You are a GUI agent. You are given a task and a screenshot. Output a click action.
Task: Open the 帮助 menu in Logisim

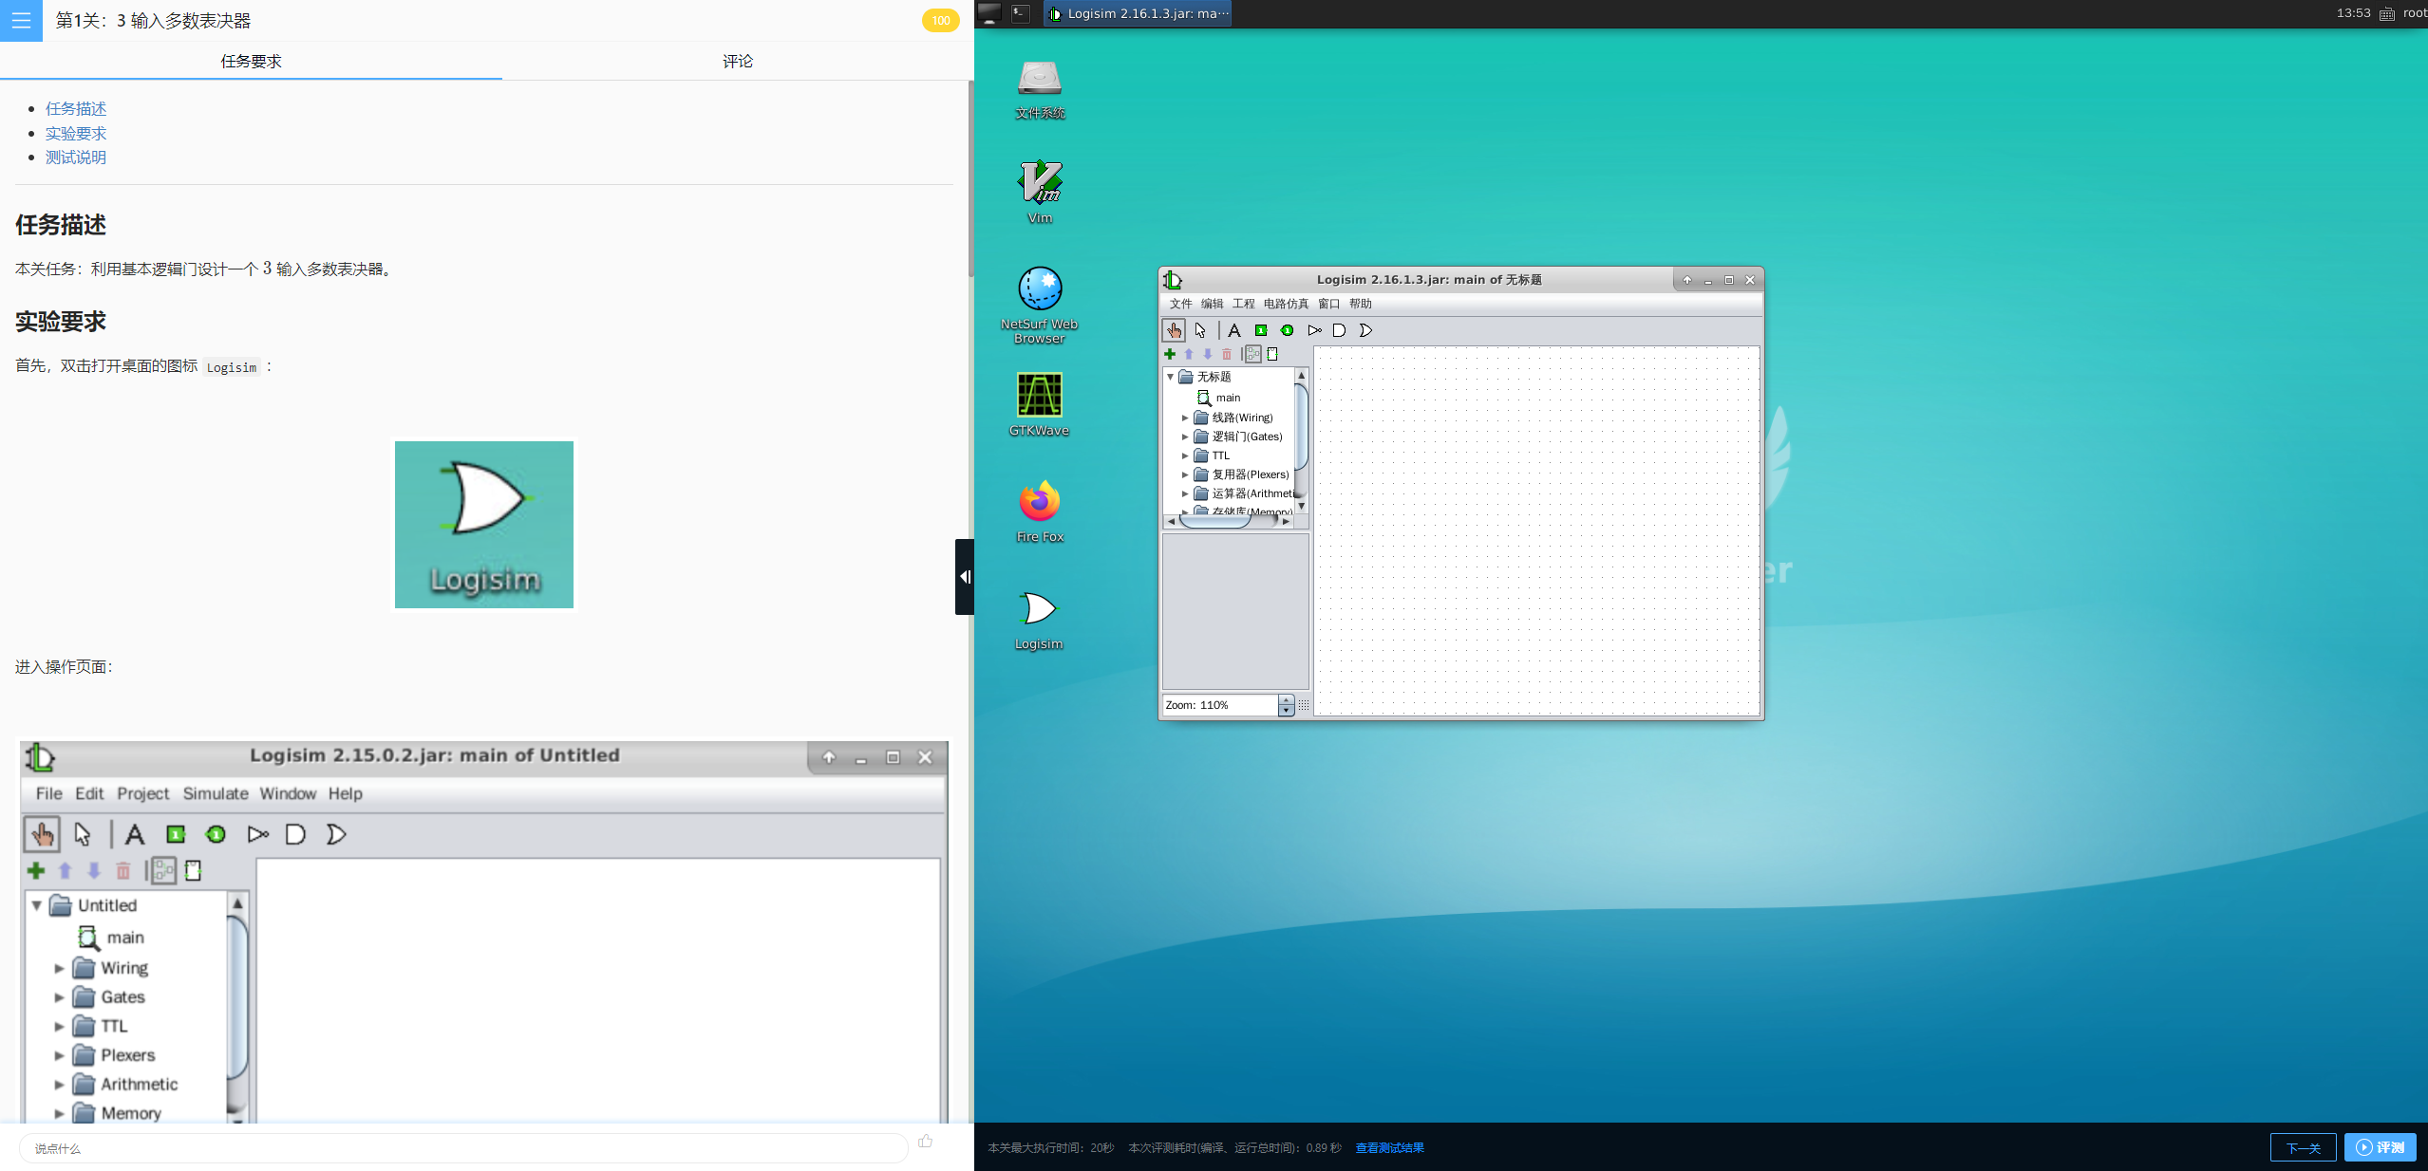click(1360, 304)
